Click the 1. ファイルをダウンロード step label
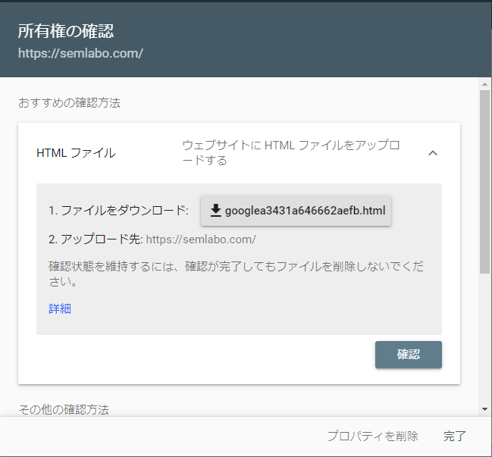This screenshot has width=492, height=457. [118, 210]
